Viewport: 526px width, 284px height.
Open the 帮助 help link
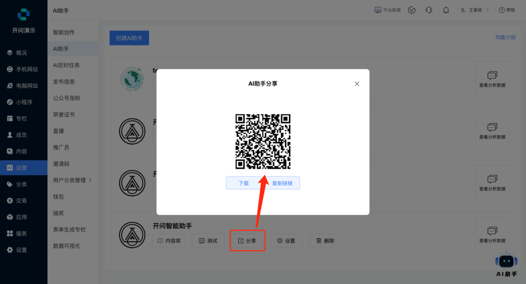507,10
